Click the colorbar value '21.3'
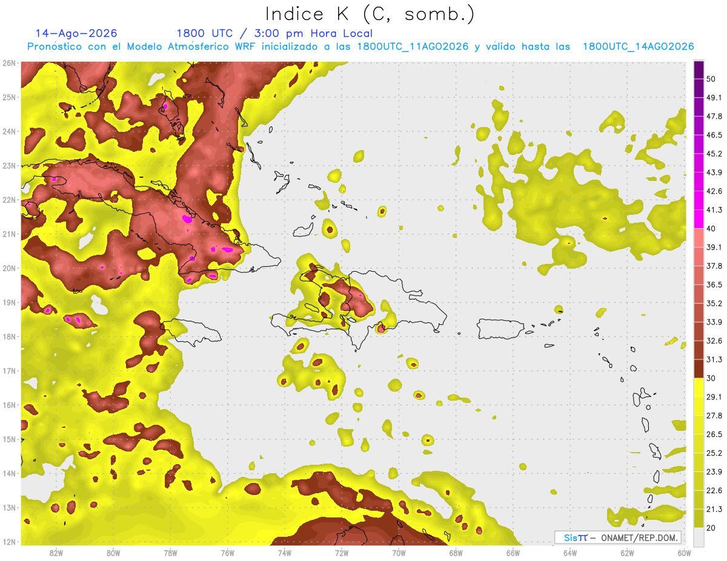 pos(714,510)
